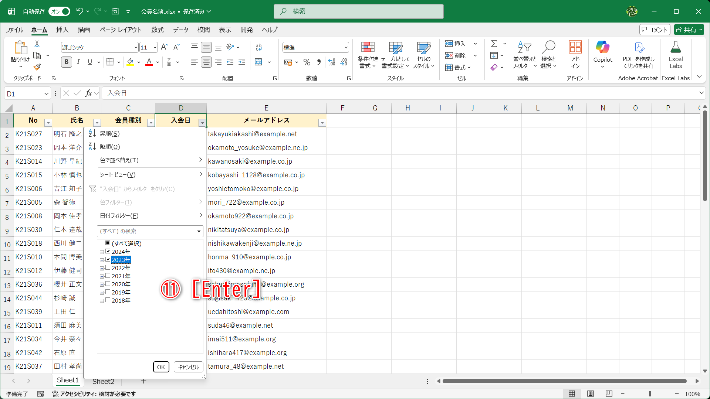
Task: Open the データ ribbon tab
Action: [x=180, y=30]
